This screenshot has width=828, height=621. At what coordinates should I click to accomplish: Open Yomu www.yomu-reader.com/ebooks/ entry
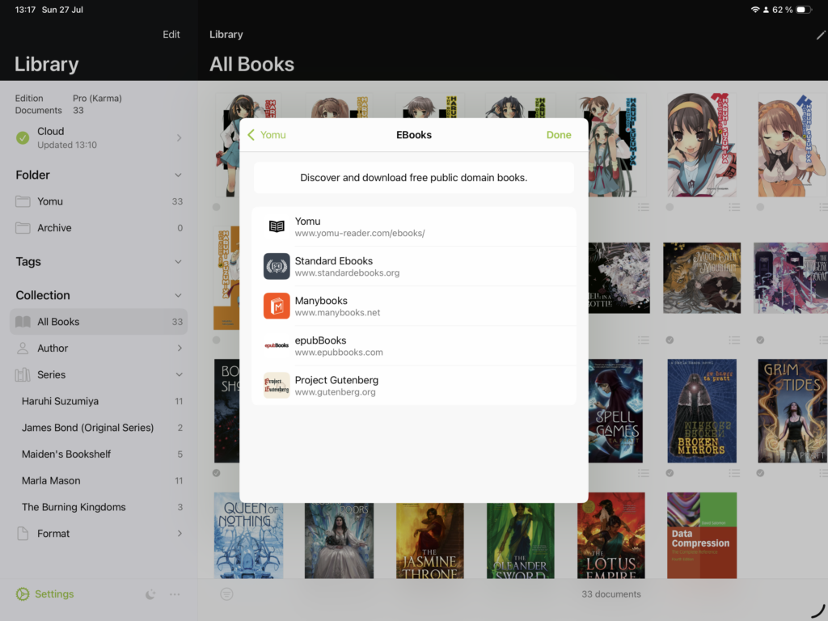[x=413, y=226]
